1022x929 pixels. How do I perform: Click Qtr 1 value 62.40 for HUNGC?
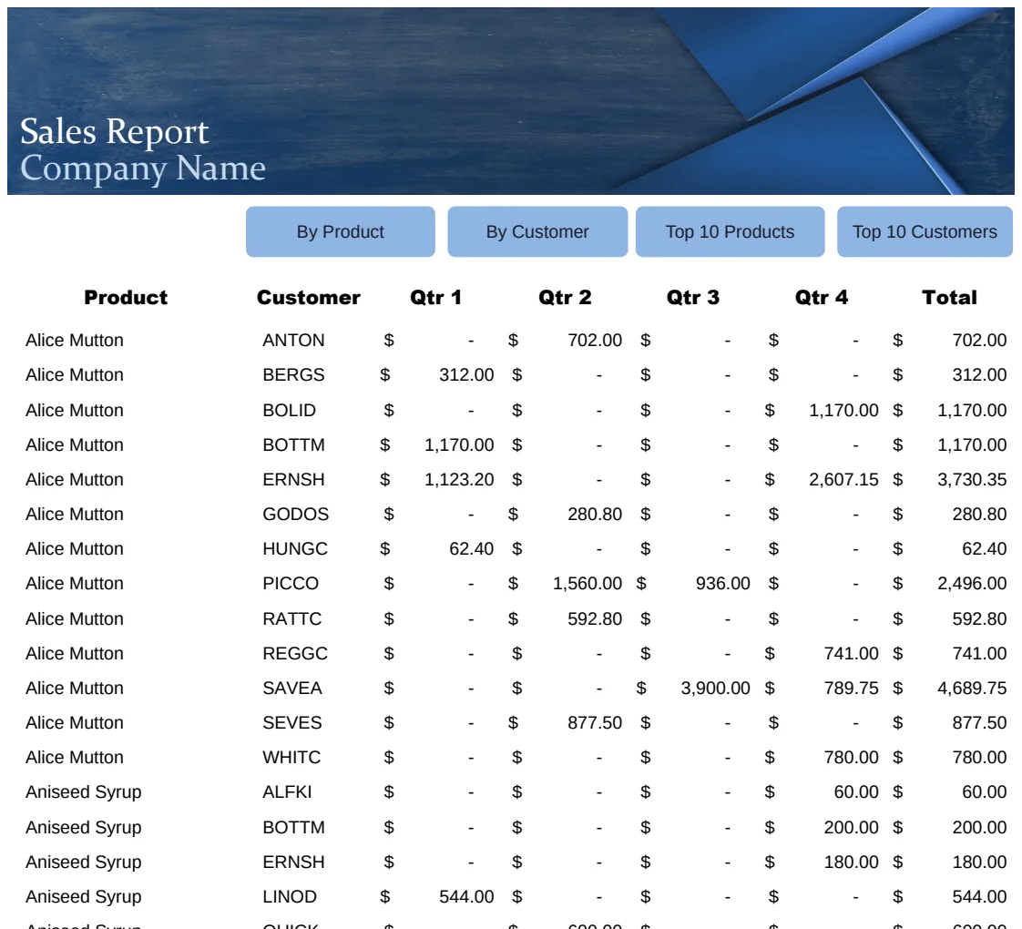471,548
